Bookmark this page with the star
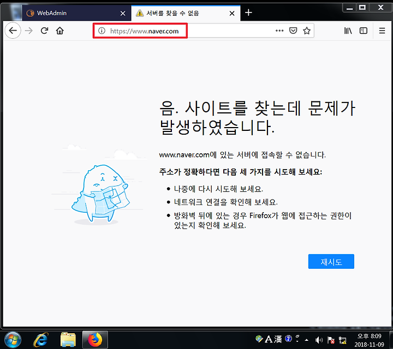Viewport: 393px width, 349px height. tap(307, 31)
